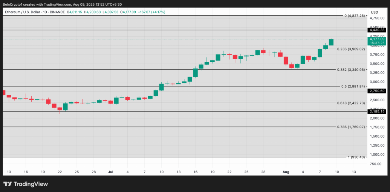Image resolution: width=390 pixels, height=192 pixels.
Task: Click the 2,185.15 horizontal line price tag
Action: 377,112
